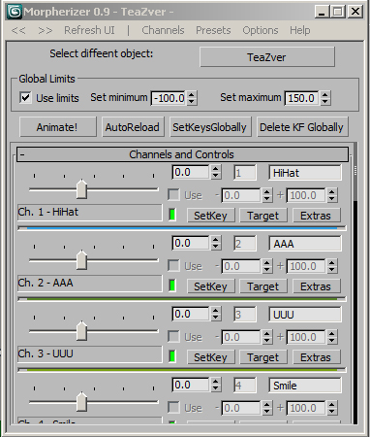Open Extras for the UUU channel
Image resolution: width=370 pixels, height=437 pixels.
[316, 357]
